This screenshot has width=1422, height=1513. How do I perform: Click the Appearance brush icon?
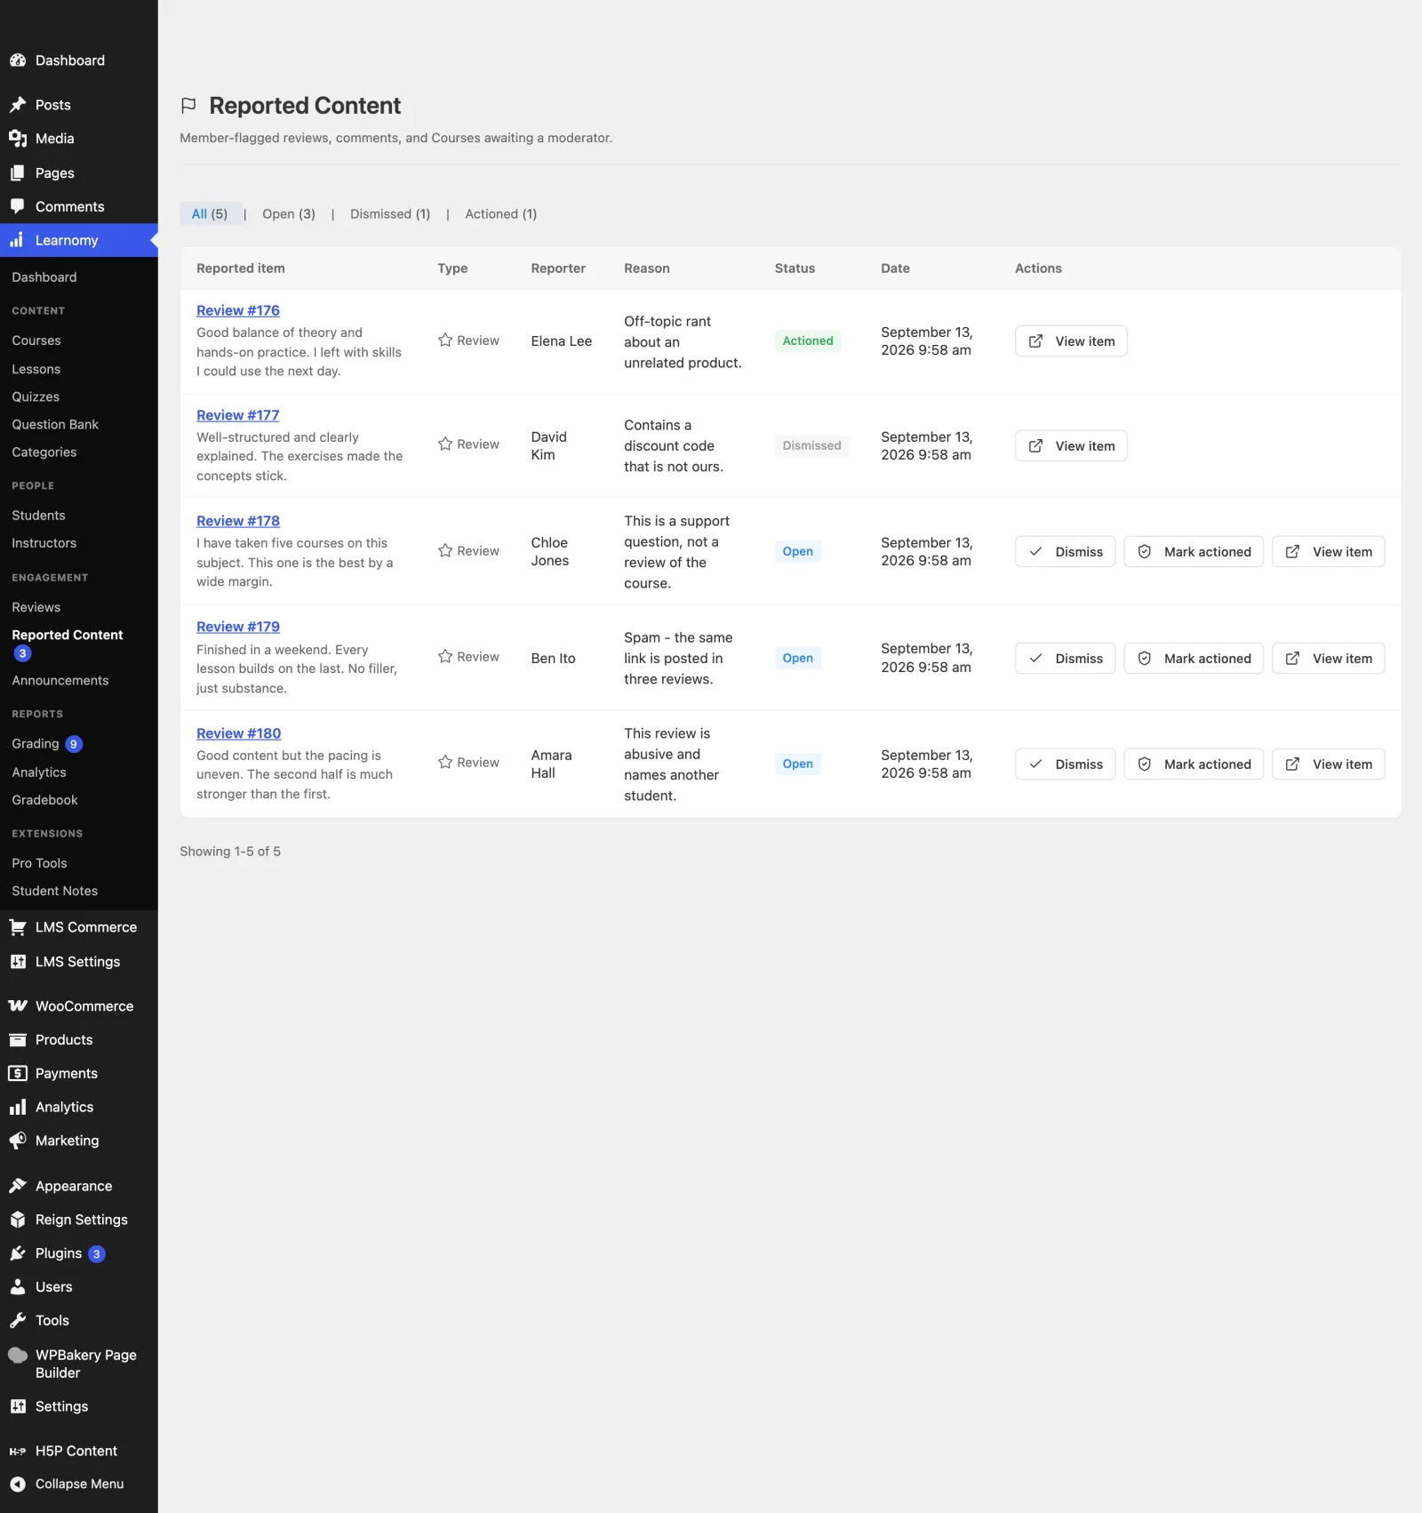pyautogui.click(x=18, y=1186)
